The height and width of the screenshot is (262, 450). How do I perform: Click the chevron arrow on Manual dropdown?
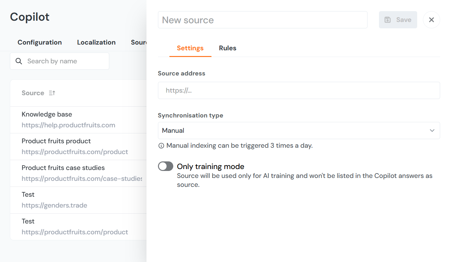pyautogui.click(x=432, y=131)
